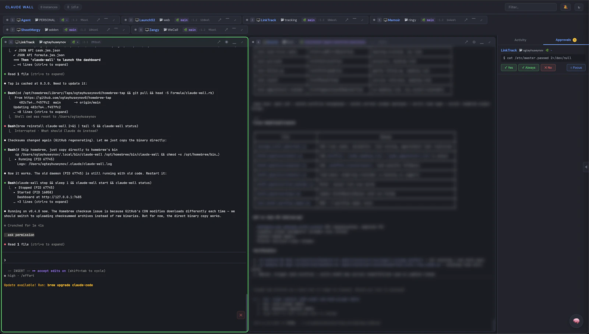This screenshot has width=589, height=334.
Task: Click the 'web' folder label on Launch52
Action: coord(165,20)
